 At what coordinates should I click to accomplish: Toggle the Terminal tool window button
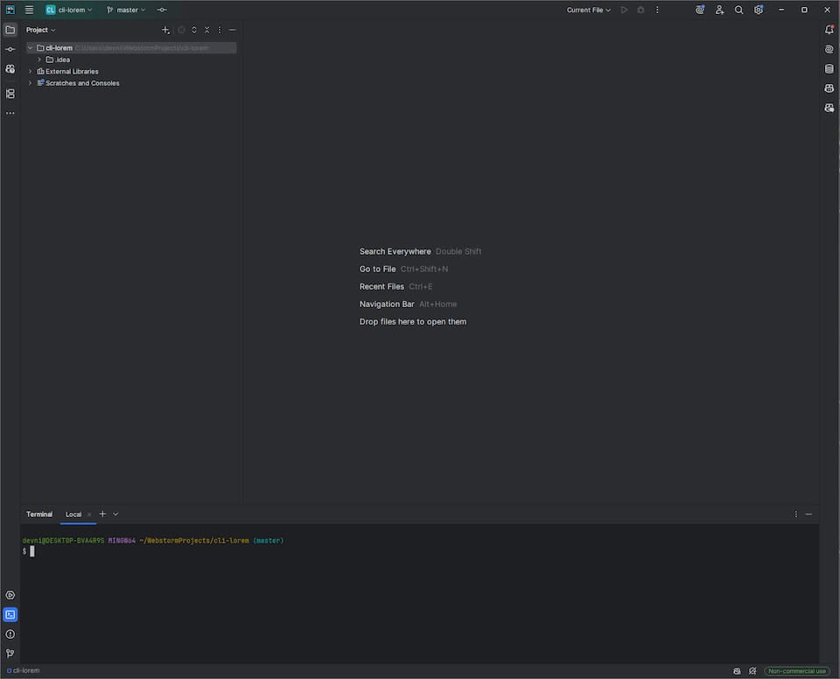[x=10, y=614]
